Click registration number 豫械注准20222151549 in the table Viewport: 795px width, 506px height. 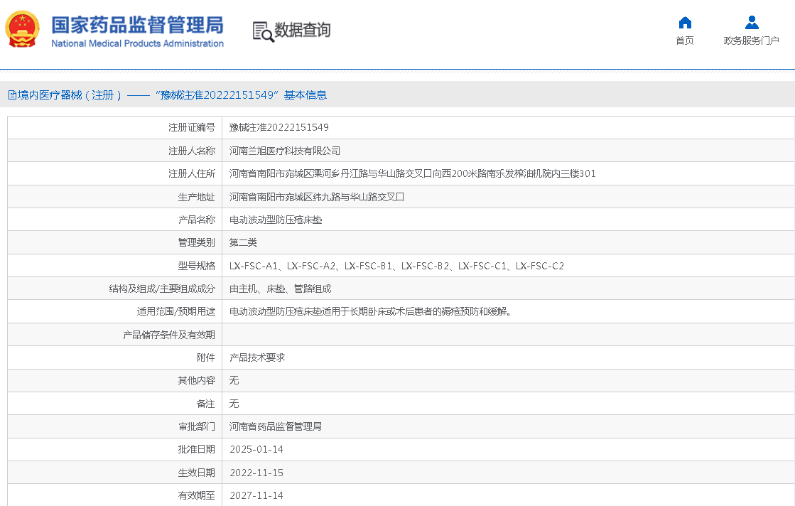[278, 128]
